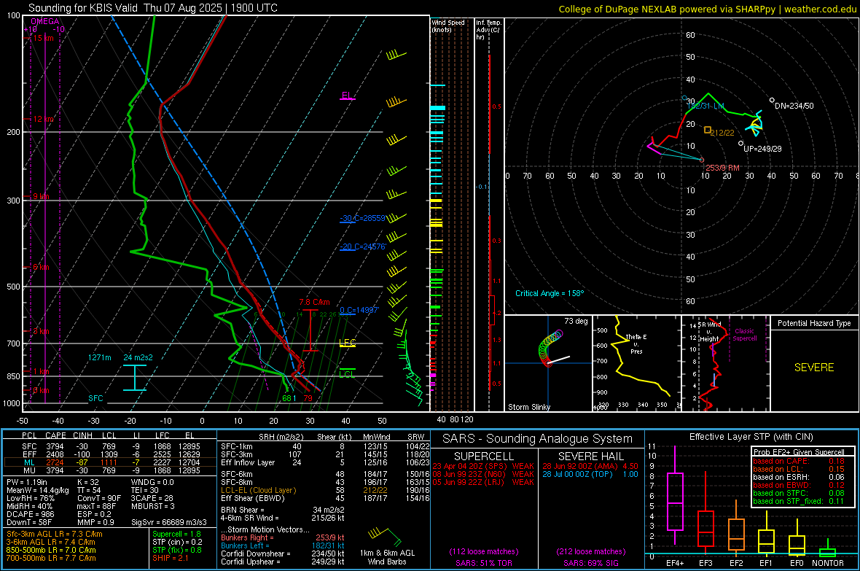Click the 'Effective Layer STP (with CIN)' title
Viewport: 860px width, 571px height.
tap(751, 437)
